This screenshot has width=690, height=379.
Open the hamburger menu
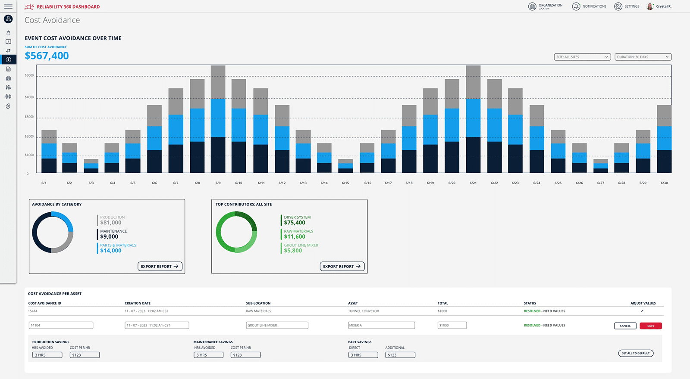8,6
